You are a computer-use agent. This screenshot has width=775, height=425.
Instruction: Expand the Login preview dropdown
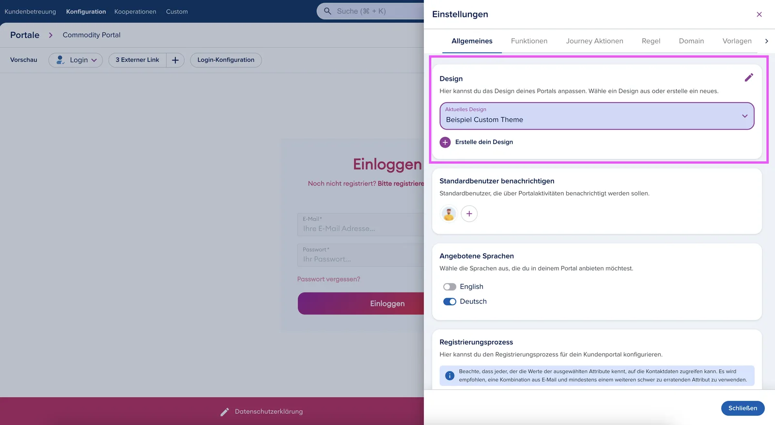[x=76, y=60]
